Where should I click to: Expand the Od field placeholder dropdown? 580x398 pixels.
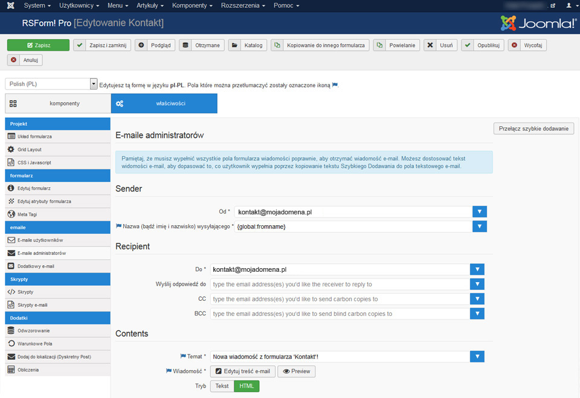479,211
